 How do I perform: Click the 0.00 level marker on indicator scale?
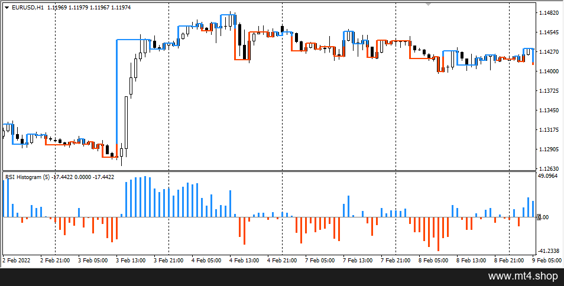click(x=544, y=217)
